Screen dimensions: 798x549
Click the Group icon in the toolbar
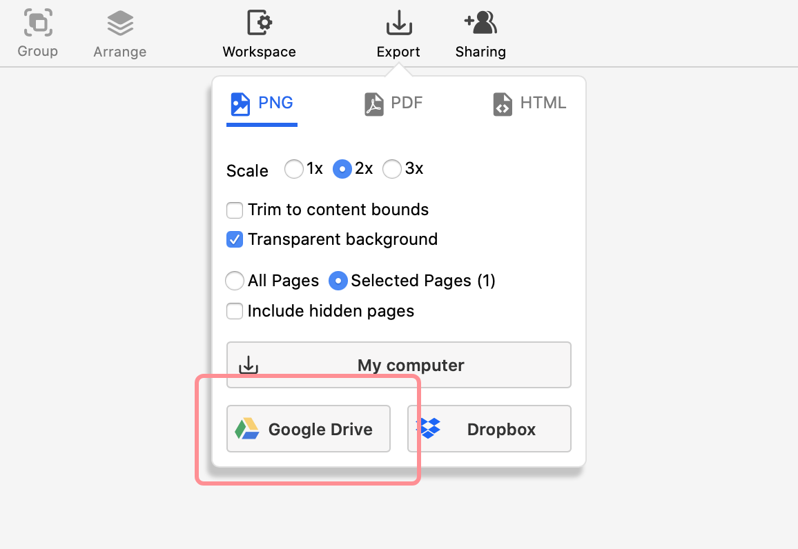click(x=38, y=22)
